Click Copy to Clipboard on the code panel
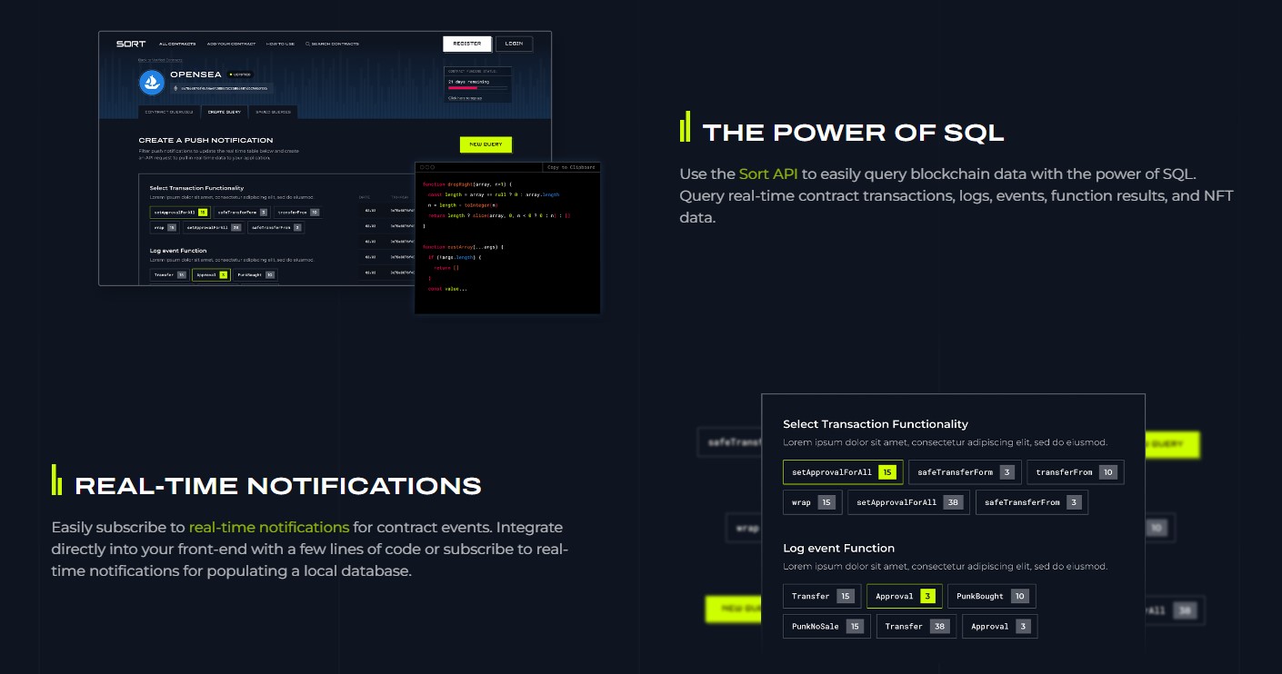The width and height of the screenshot is (1282, 674). click(571, 167)
